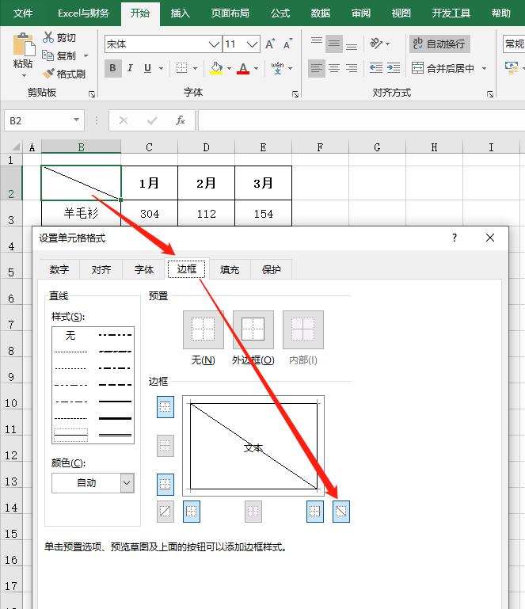Click the wén phonetic guide icon

[277, 68]
